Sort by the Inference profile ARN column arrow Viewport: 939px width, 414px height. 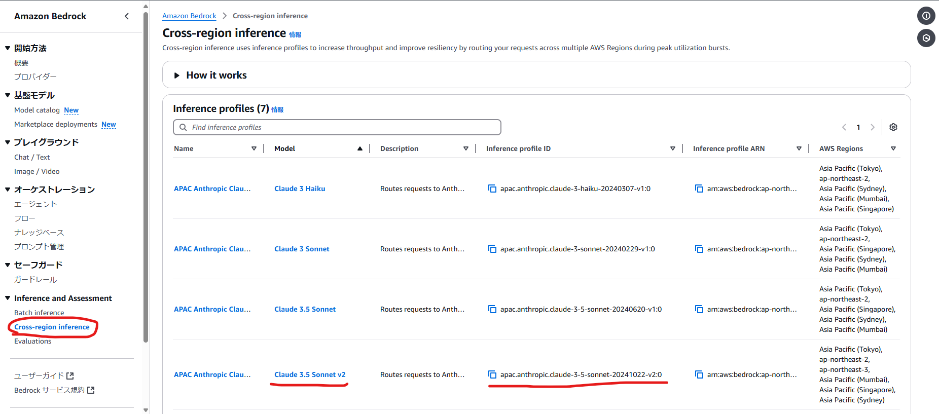[799, 148]
